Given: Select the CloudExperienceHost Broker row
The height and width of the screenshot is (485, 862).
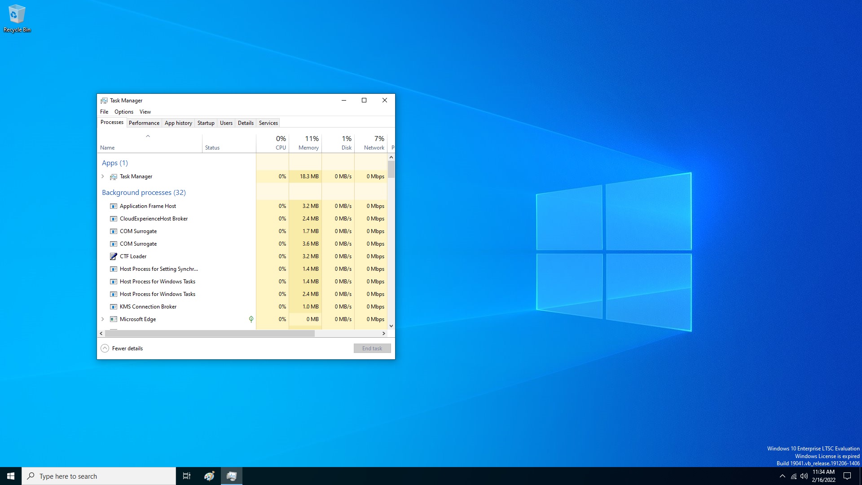Looking at the screenshot, I should pos(242,219).
